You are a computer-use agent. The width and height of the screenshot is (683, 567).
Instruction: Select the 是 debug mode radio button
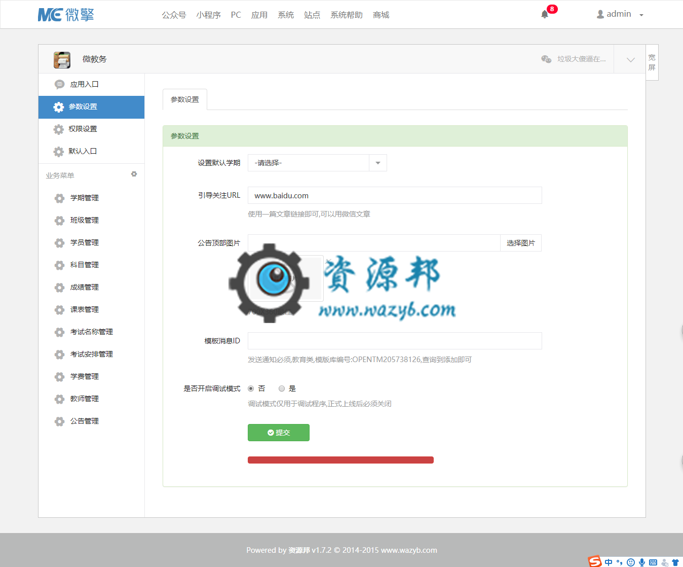coord(282,388)
